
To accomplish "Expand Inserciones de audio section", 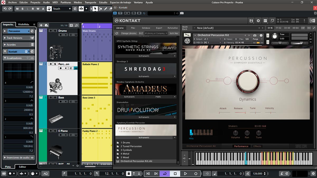I will click(x=19, y=157).
